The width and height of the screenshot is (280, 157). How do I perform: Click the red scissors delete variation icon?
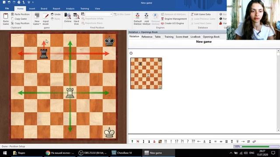tap(138, 141)
